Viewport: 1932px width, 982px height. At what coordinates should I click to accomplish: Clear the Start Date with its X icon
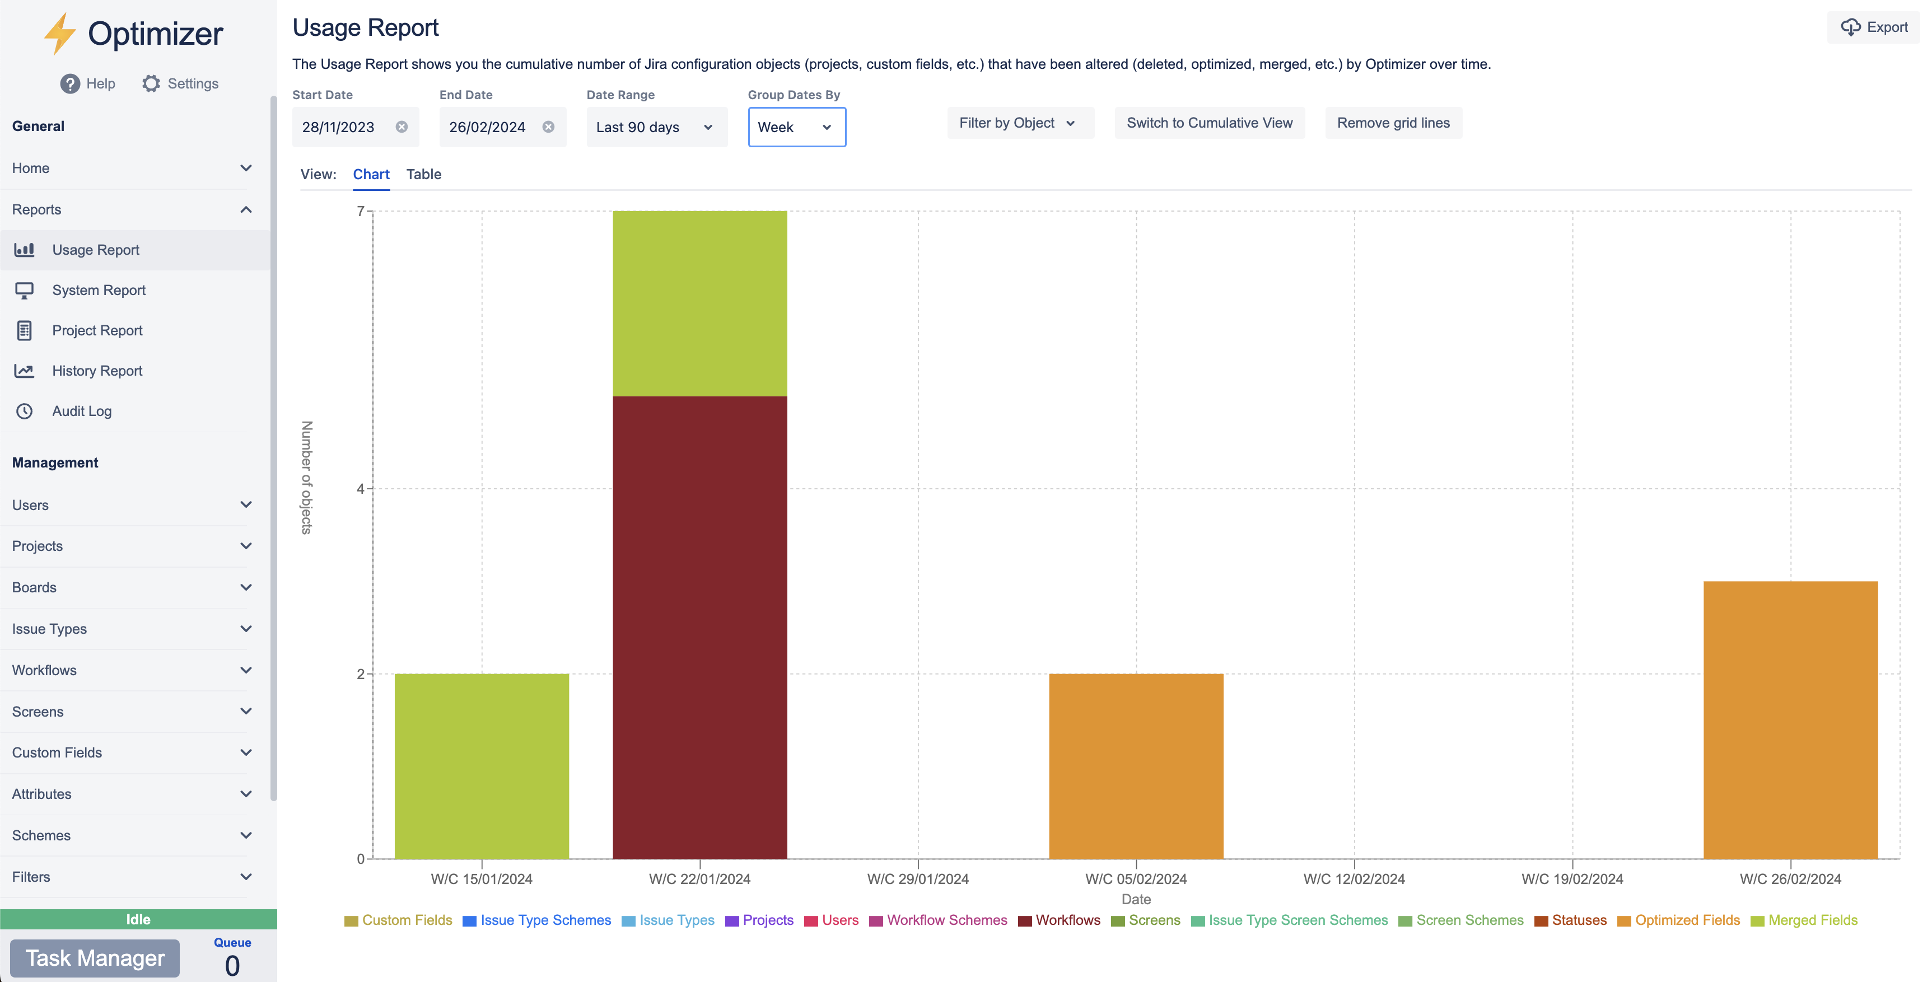pyautogui.click(x=402, y=127)
